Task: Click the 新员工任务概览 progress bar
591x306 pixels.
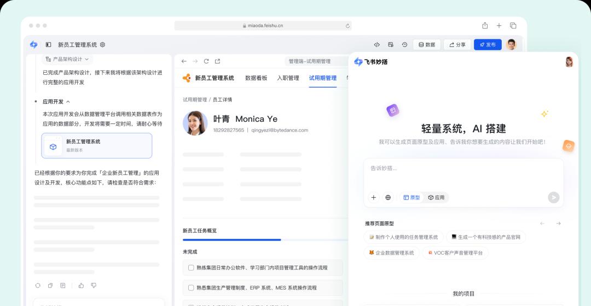Action: coord(265,240)
